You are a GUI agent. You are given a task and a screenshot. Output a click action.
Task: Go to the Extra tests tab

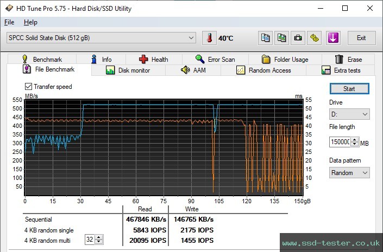341,70
